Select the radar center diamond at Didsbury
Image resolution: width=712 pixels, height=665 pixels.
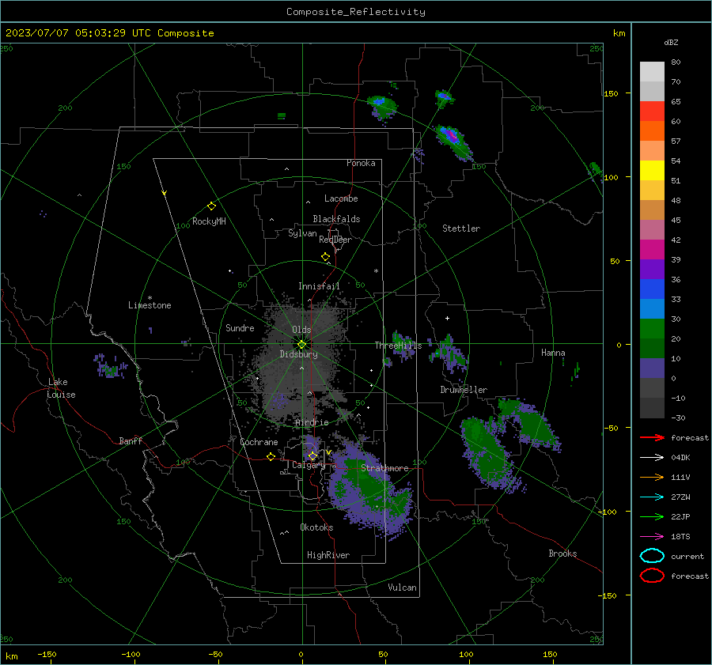point(301,345)
